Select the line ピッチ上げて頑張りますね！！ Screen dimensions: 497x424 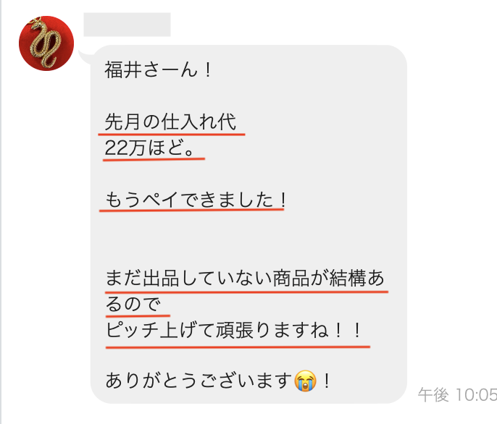coord(234,330)
